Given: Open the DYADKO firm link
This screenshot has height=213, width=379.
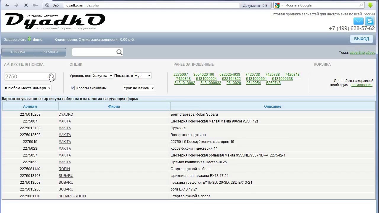Looking at the screenshot, I should click(66, 114).
